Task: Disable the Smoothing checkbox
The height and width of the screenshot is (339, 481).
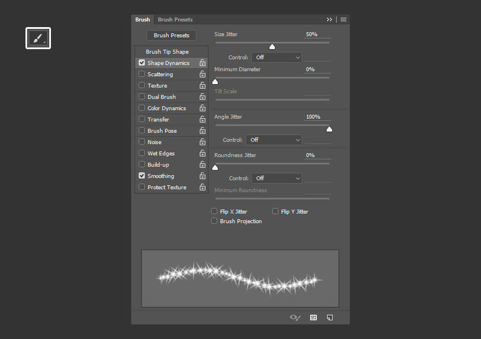Action: (x=142, y=176)
